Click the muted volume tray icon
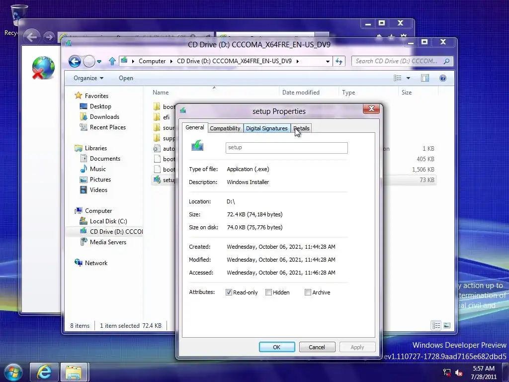Screen dimensions: 509x382 pyautogui.click(x=459, y=373)
